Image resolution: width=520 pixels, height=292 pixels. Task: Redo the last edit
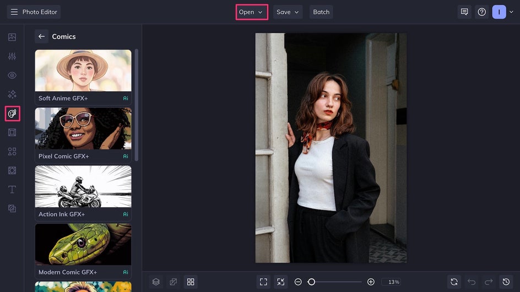(x=489, y=282)
